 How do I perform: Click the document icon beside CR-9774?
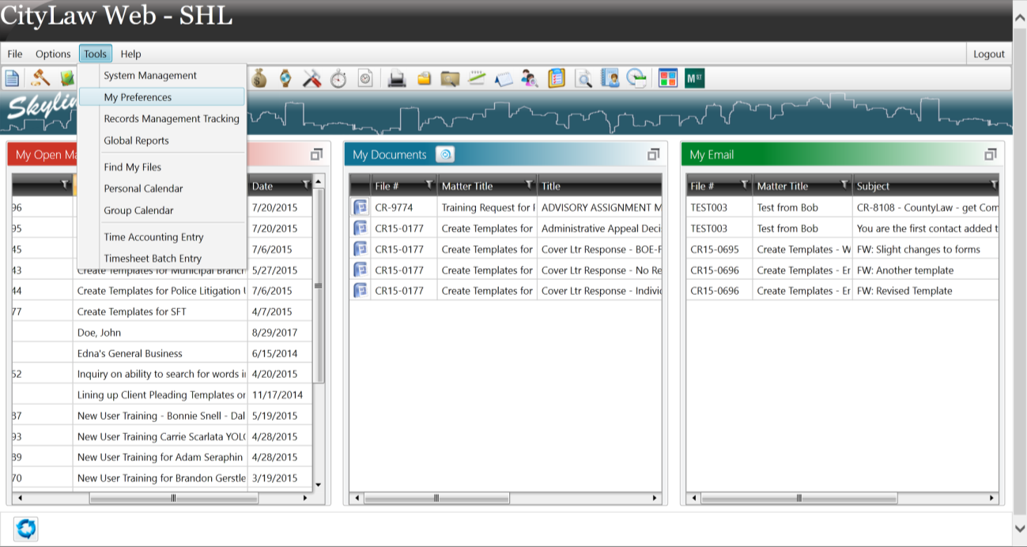tap(360, 207)
